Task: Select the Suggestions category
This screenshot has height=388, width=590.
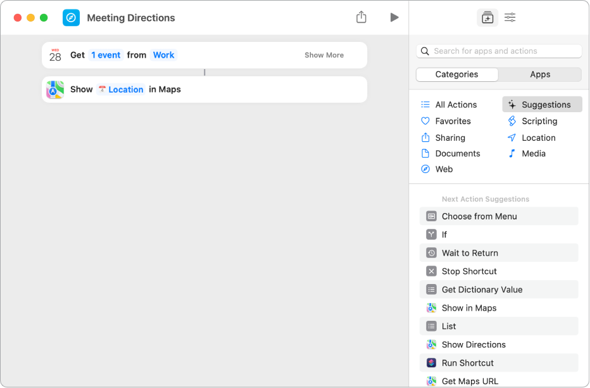Action: (543, 104)
